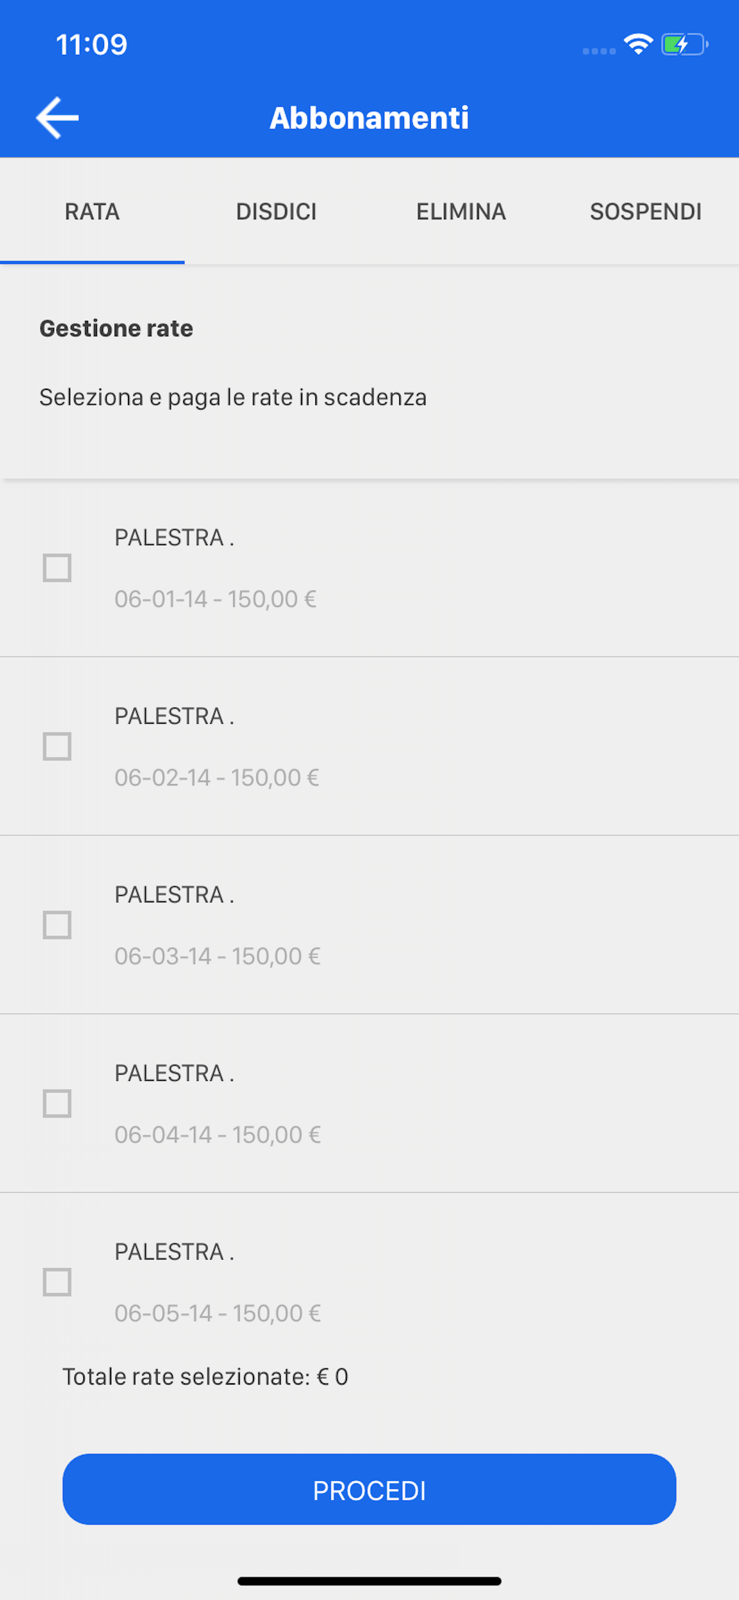Tap the home indicator bar

[369, 1581]
